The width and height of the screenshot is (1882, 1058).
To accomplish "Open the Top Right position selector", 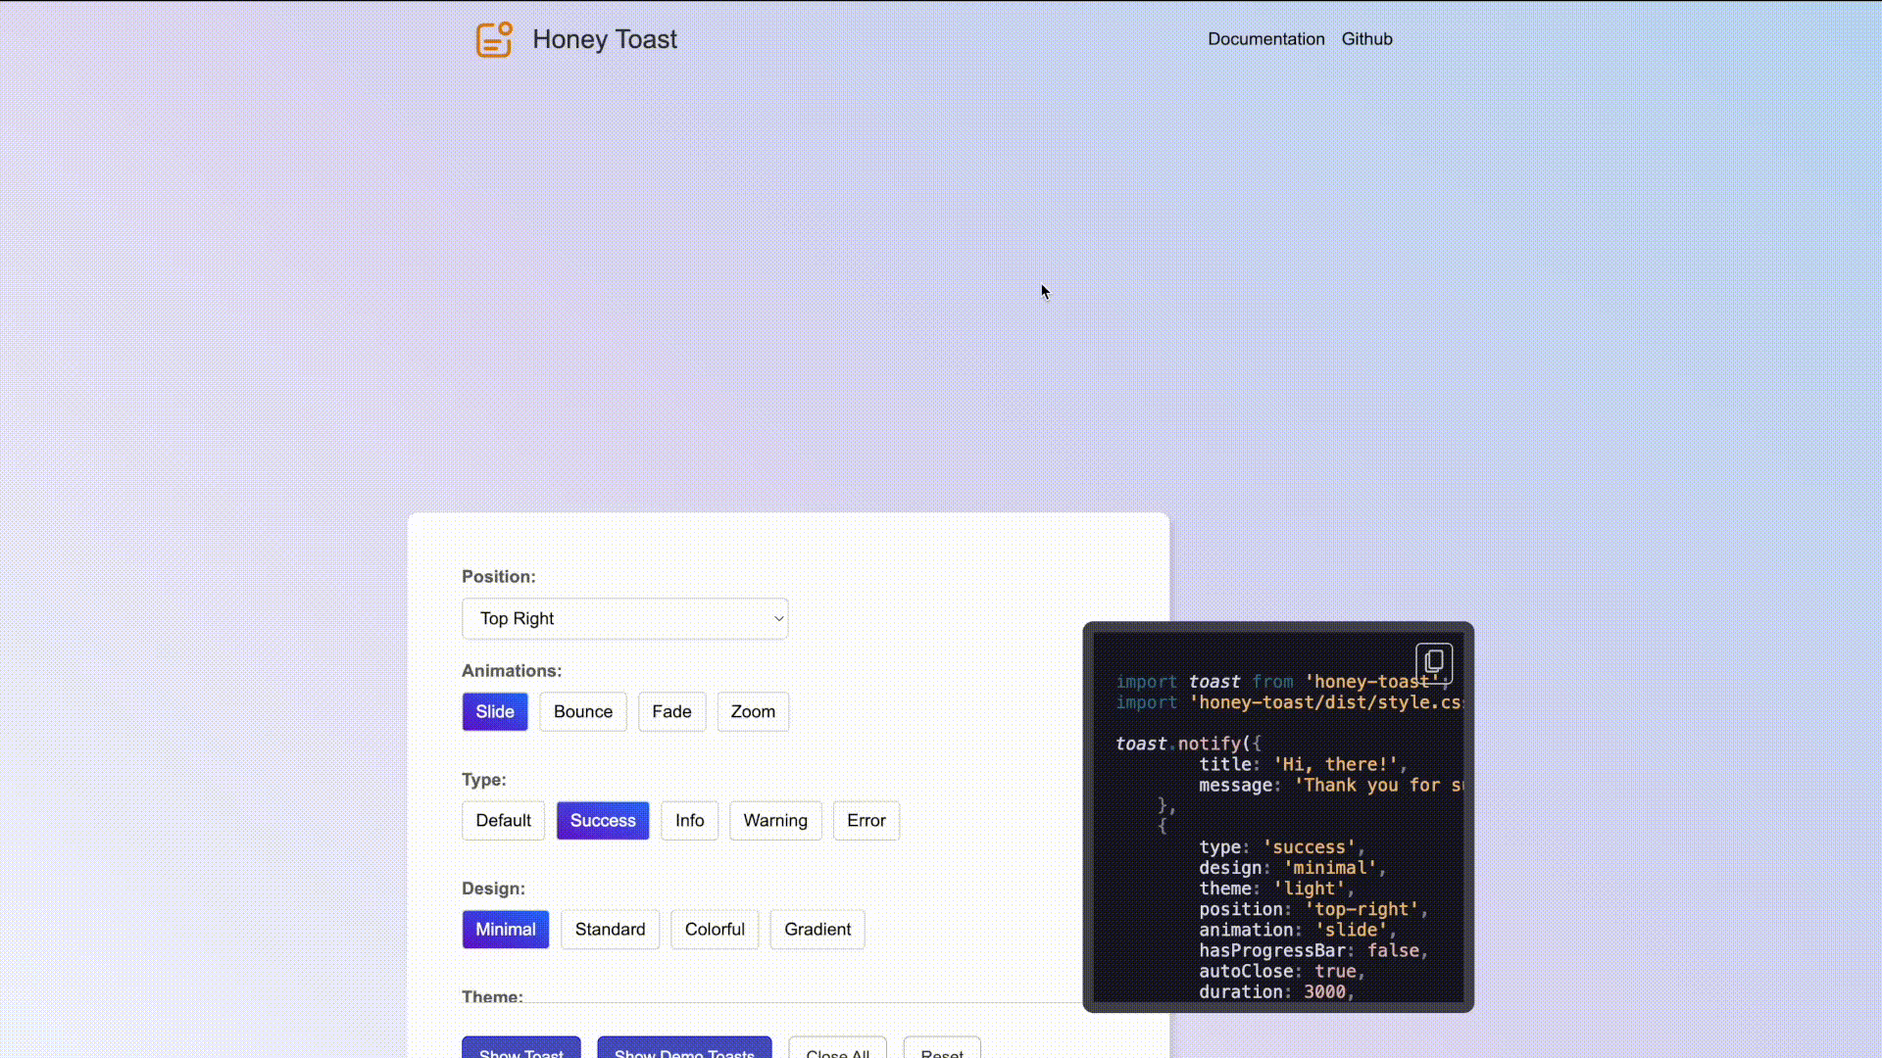I will (625, 617).
